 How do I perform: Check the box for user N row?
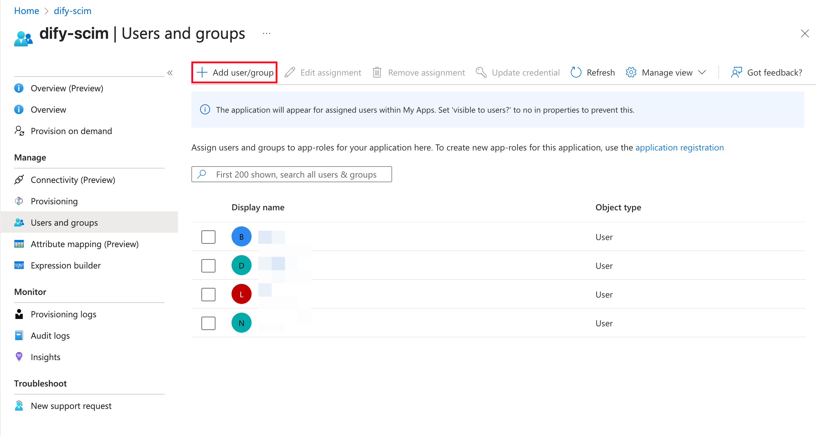click(208, 323)
